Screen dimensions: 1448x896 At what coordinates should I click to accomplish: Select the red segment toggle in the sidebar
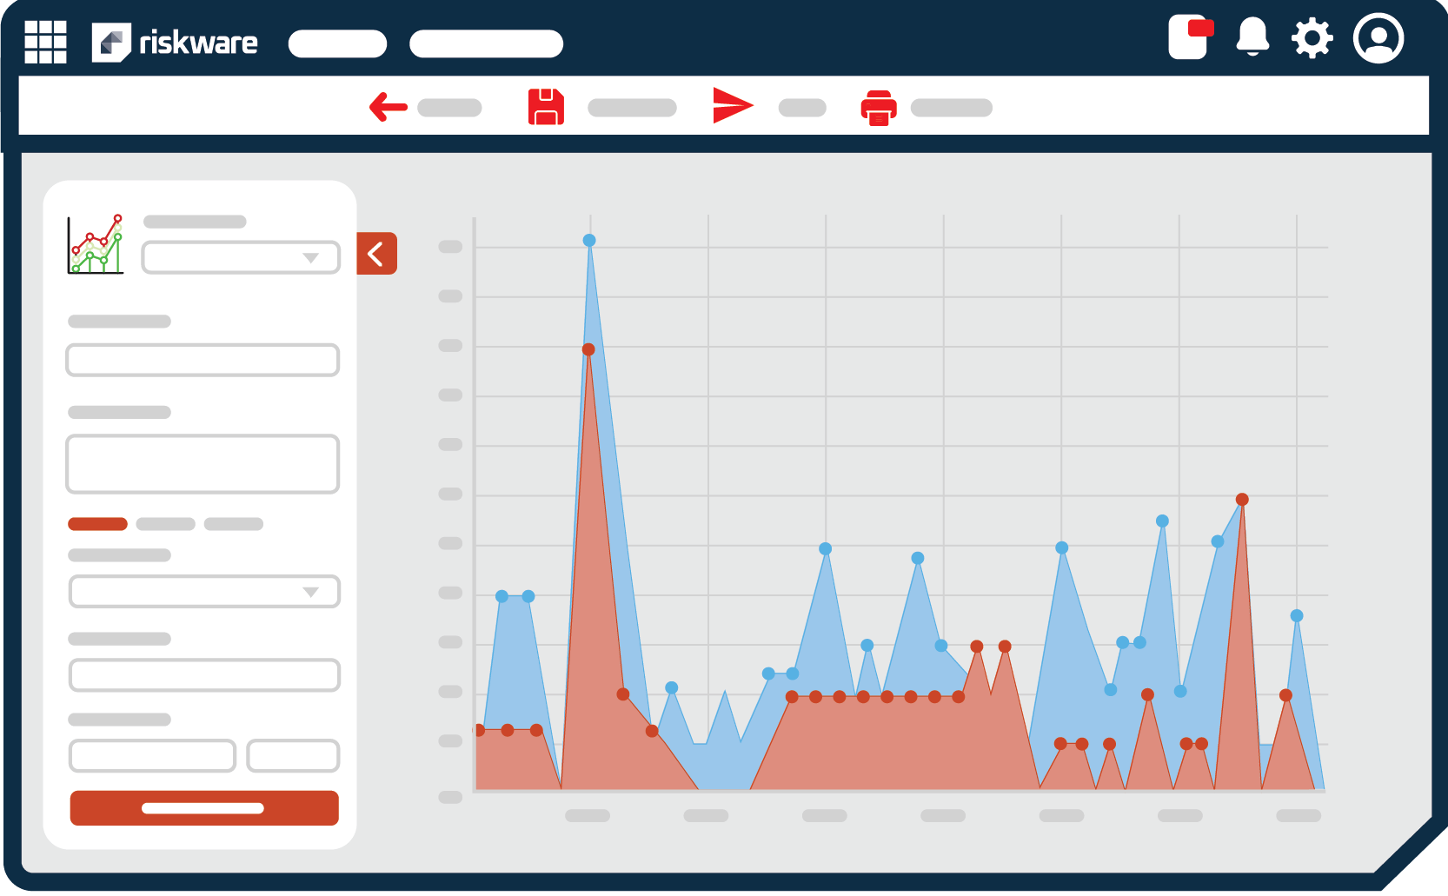tap(97, 523)
